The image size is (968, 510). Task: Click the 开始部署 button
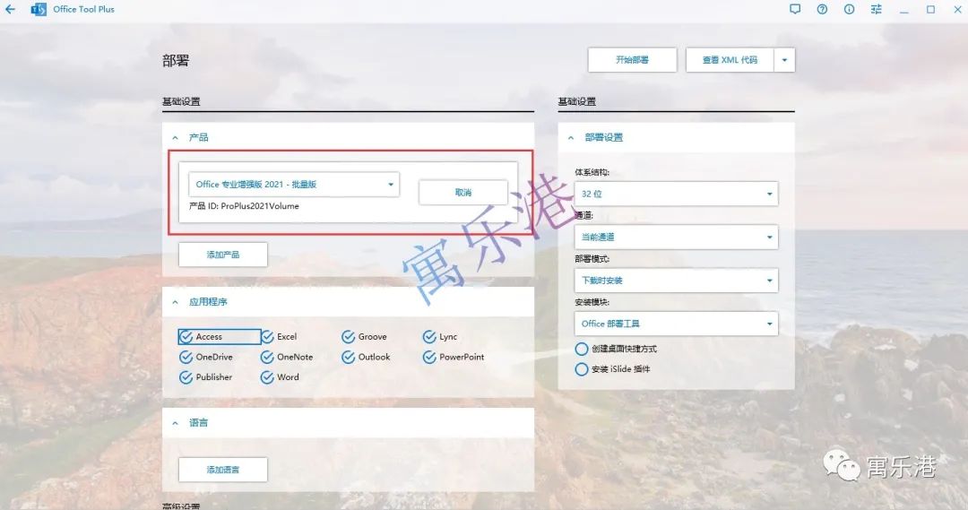[632, 60]
